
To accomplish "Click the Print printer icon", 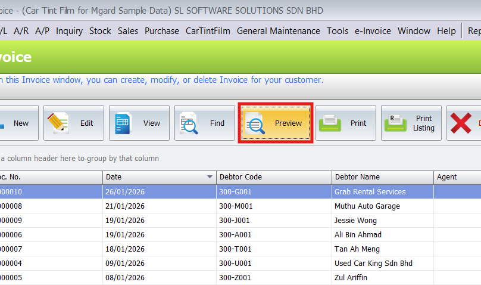I will point(330,123).
